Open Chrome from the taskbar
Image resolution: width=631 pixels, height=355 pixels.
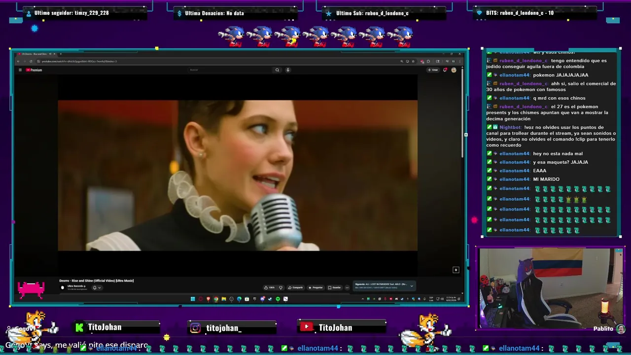pos(216,299)
